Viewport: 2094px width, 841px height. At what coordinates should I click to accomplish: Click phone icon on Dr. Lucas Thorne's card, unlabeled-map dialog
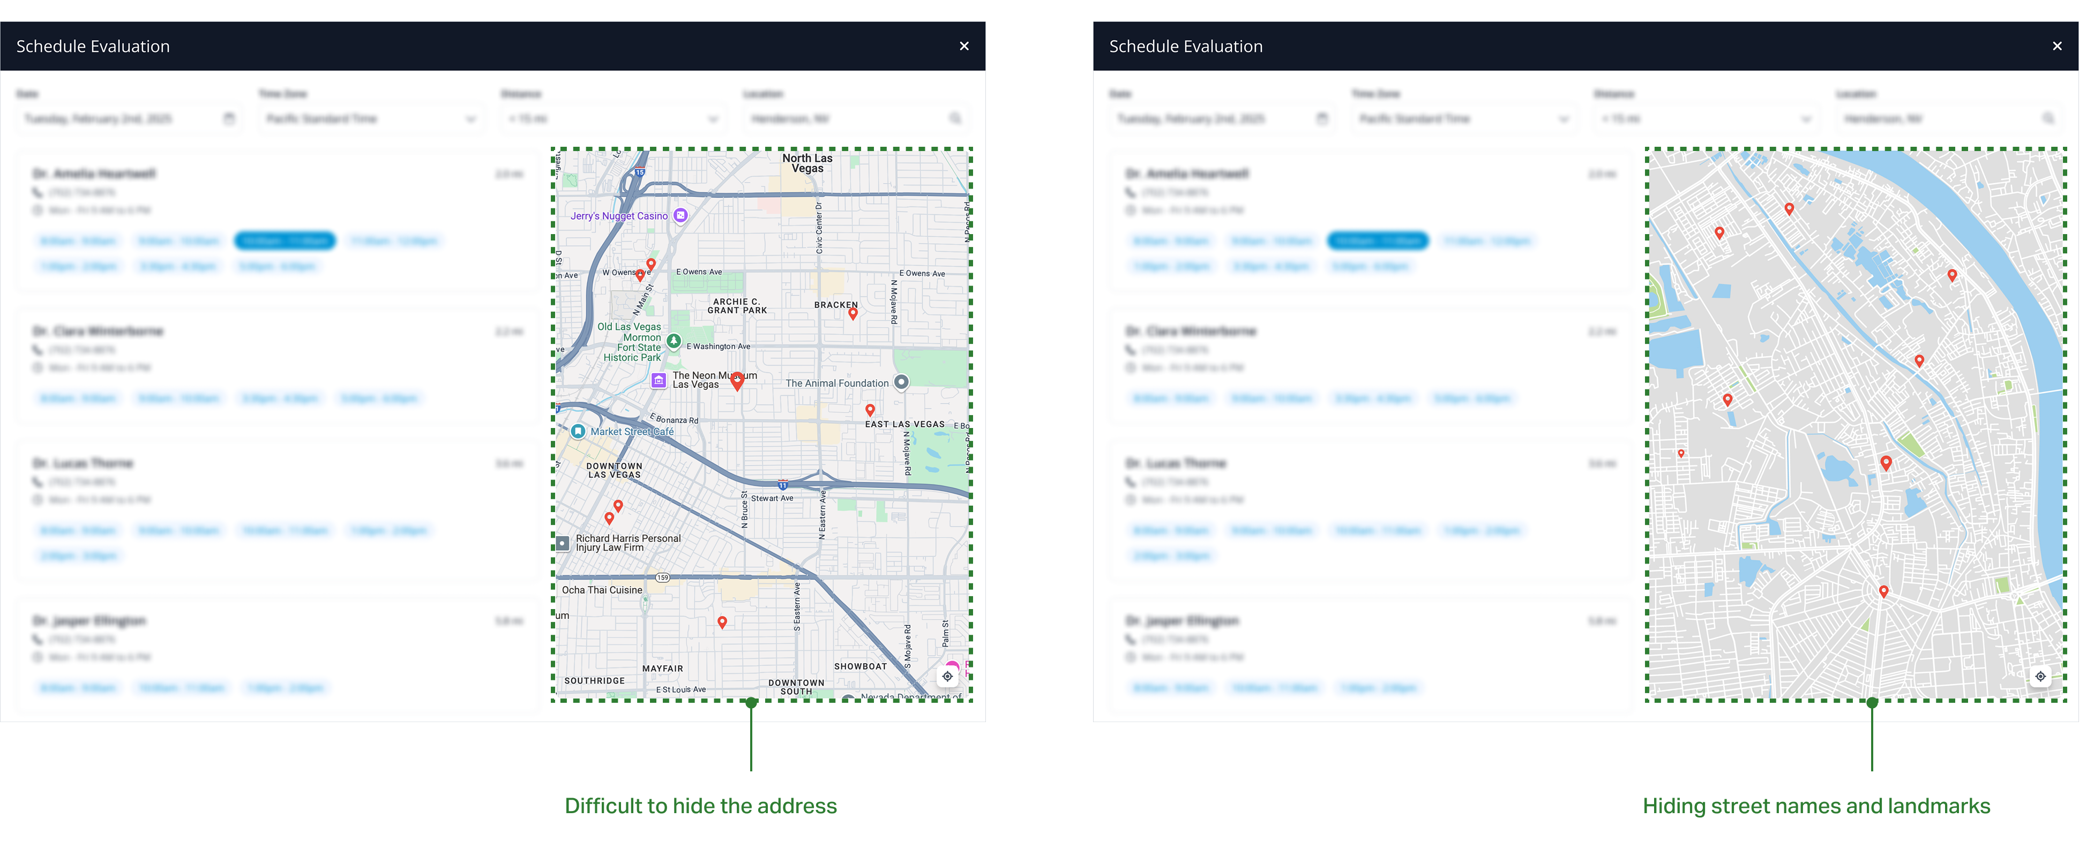(x=1131, y=482)
